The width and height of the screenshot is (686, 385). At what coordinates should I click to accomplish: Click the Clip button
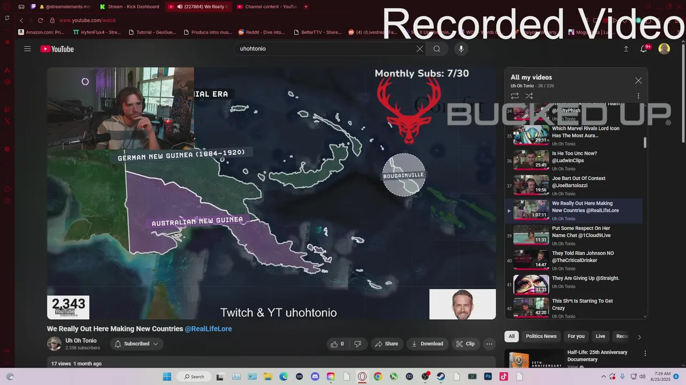pyautogui.click(x=465, y=344)
